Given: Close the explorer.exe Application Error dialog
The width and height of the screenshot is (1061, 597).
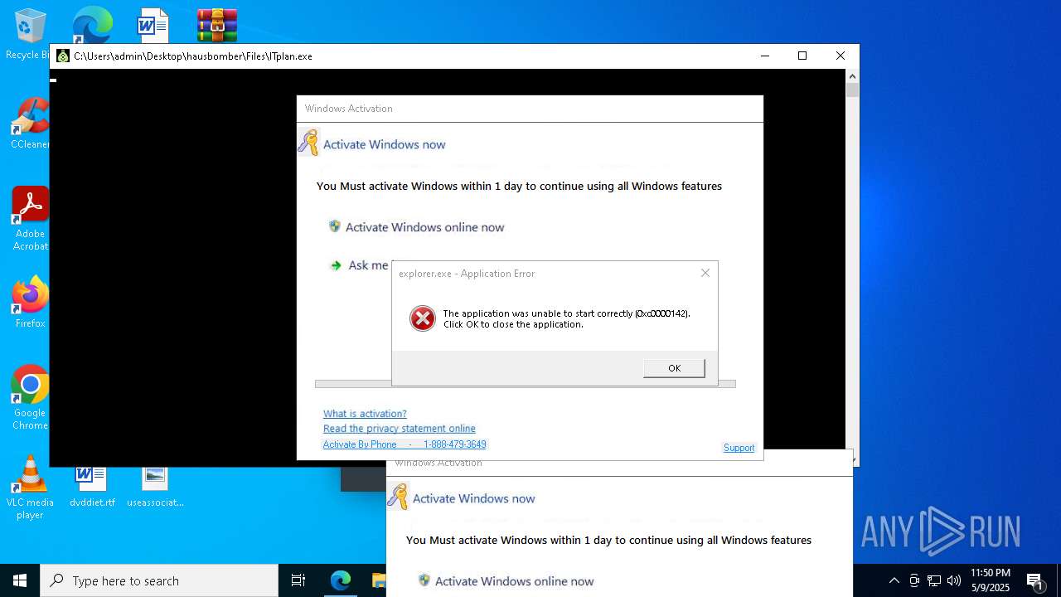Looking at the screenshot, I should 705,273.
